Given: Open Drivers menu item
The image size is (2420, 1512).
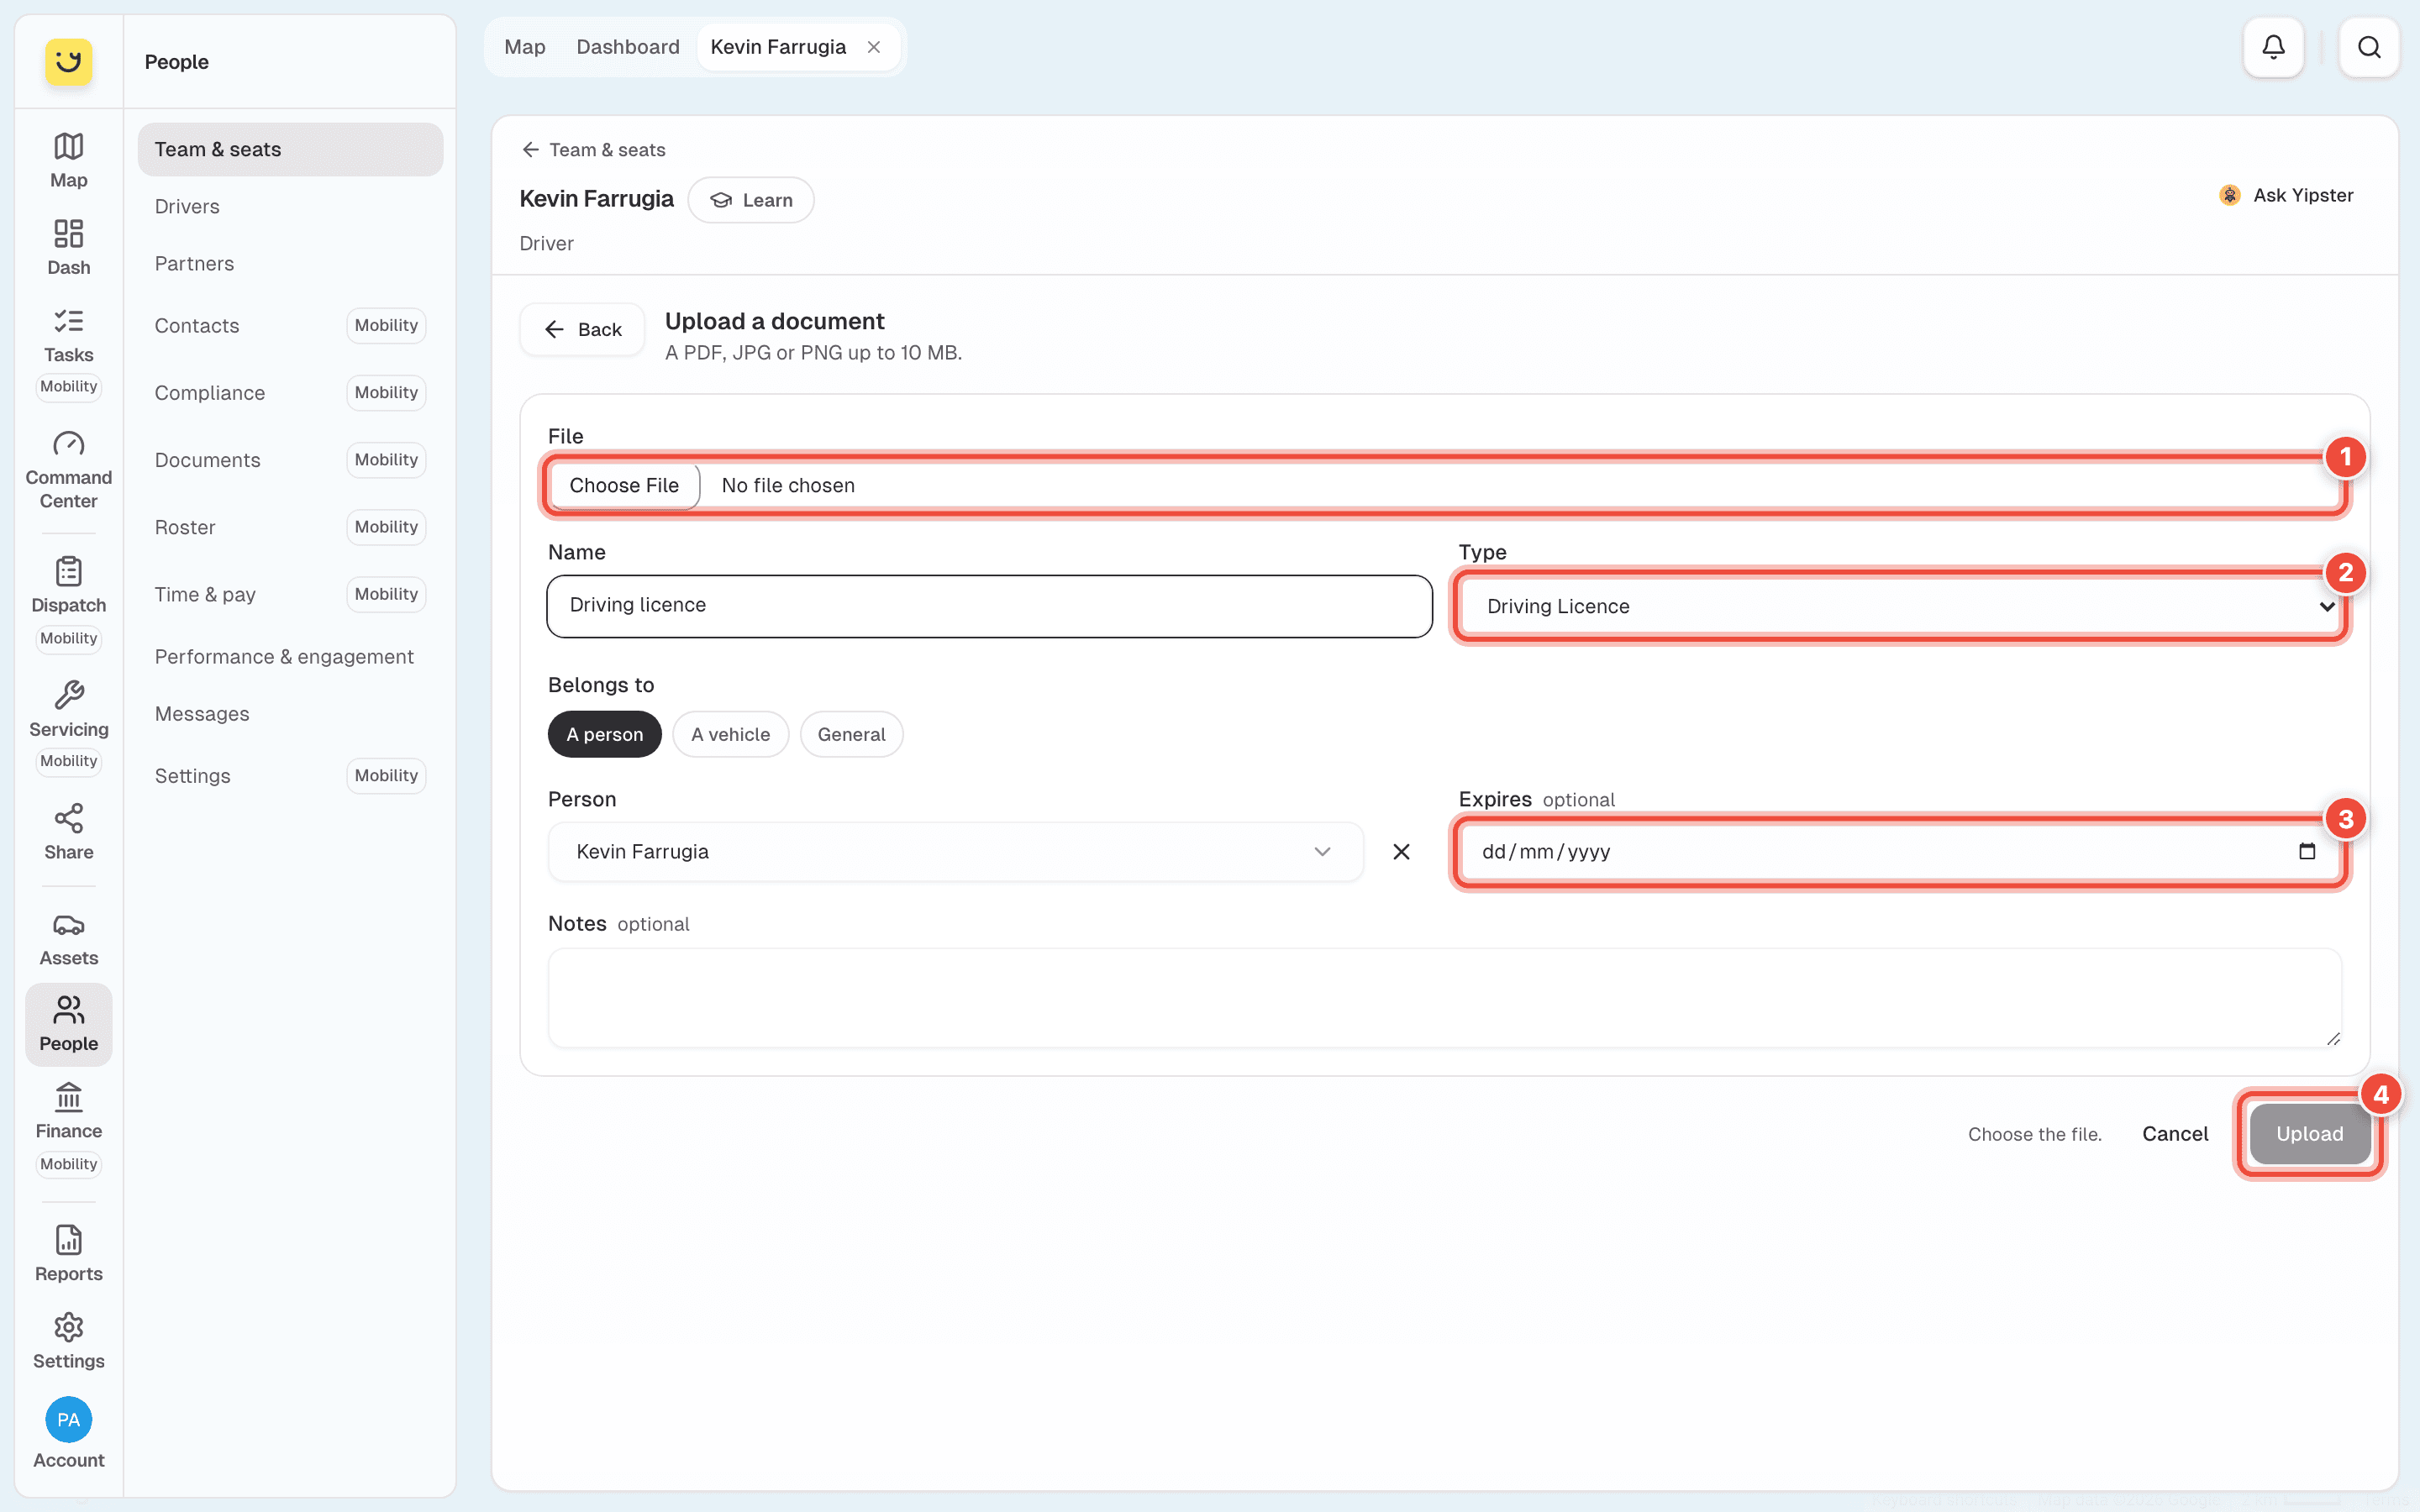Looking at the screenshot, I should pos(290,206).
